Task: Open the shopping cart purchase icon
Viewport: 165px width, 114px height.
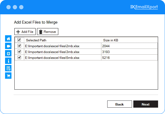Action: pyautogui.click(x=8, y=76)
